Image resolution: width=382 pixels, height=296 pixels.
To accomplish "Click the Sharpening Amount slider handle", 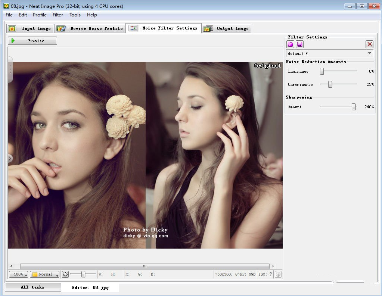I will coord(354,107).
